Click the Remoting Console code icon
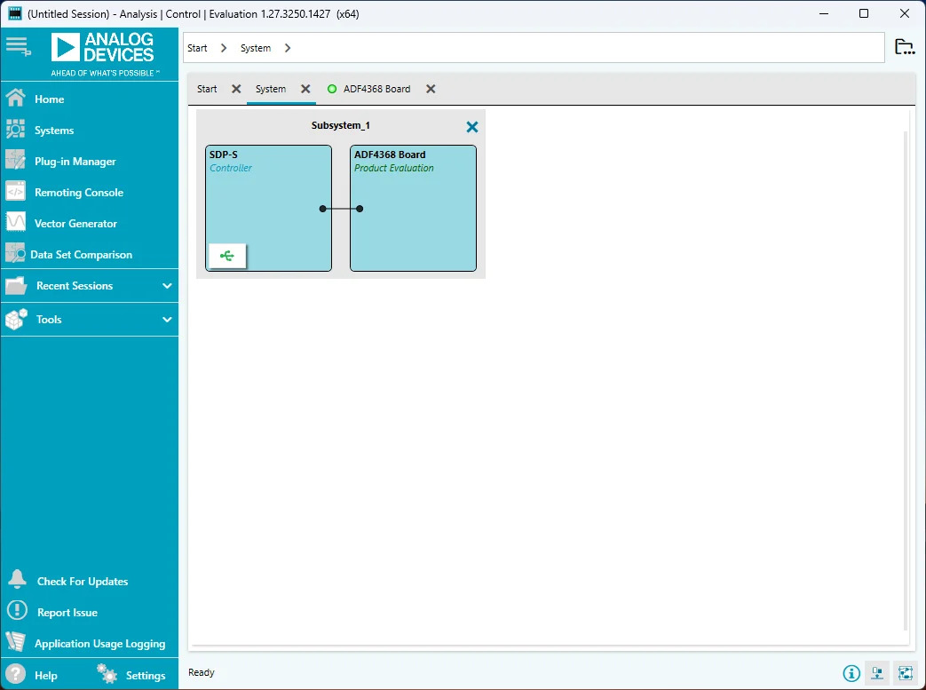 pyautogui.click(x=15, y=192)
